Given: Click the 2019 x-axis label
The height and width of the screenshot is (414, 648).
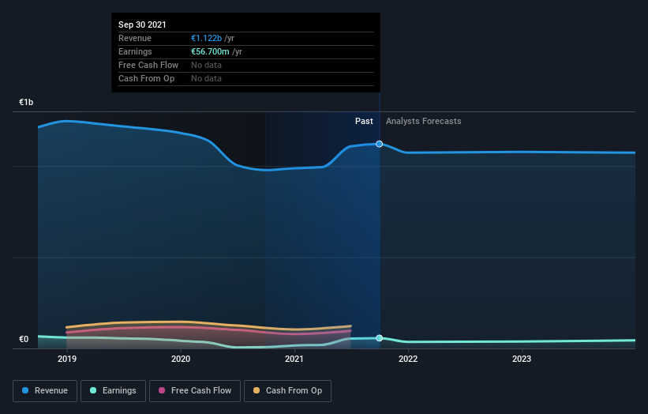Looking at the screenshot, I should (67, 359).
